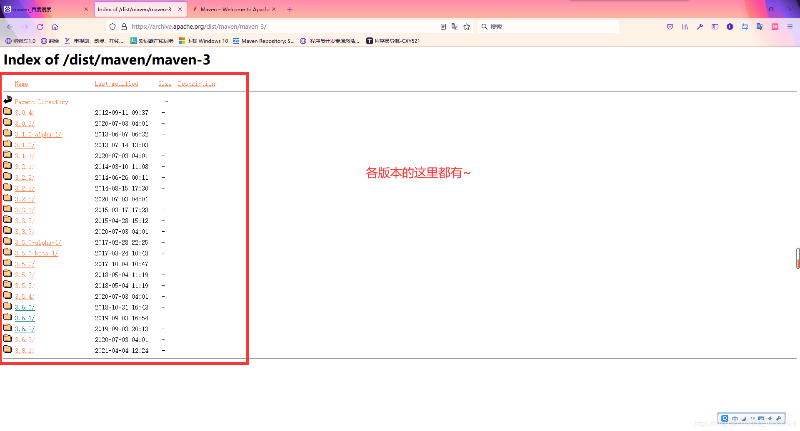The image size is (800, 431).
Task: Open the 电视剧、动漫、在线 bookmark
Action: [x=94, y=41]
